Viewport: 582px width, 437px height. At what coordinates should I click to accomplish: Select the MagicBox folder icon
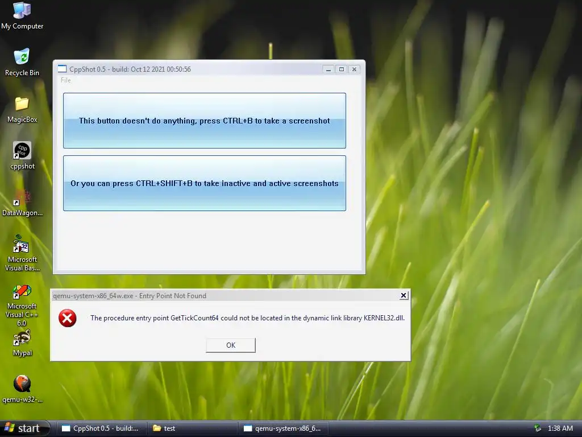pyautogui.click(x=22, y=110)
